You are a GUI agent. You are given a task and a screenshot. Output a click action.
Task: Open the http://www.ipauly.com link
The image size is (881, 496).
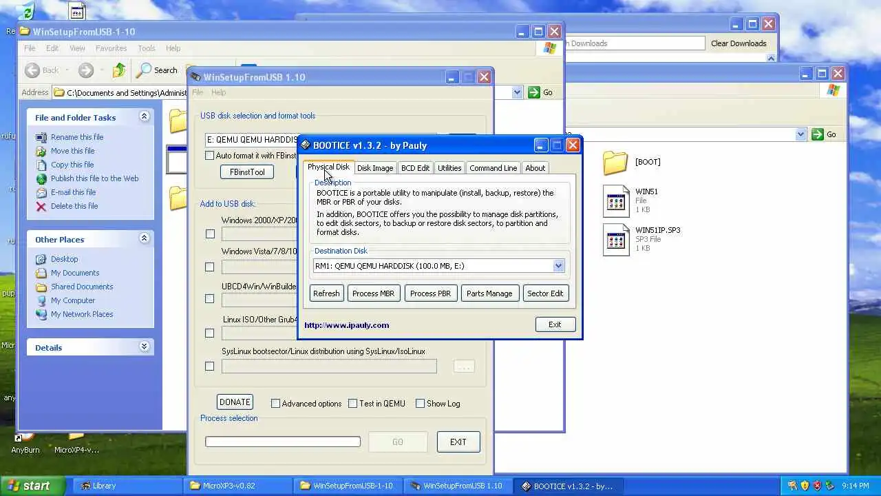pyautogui.click(x=347, y=325)
